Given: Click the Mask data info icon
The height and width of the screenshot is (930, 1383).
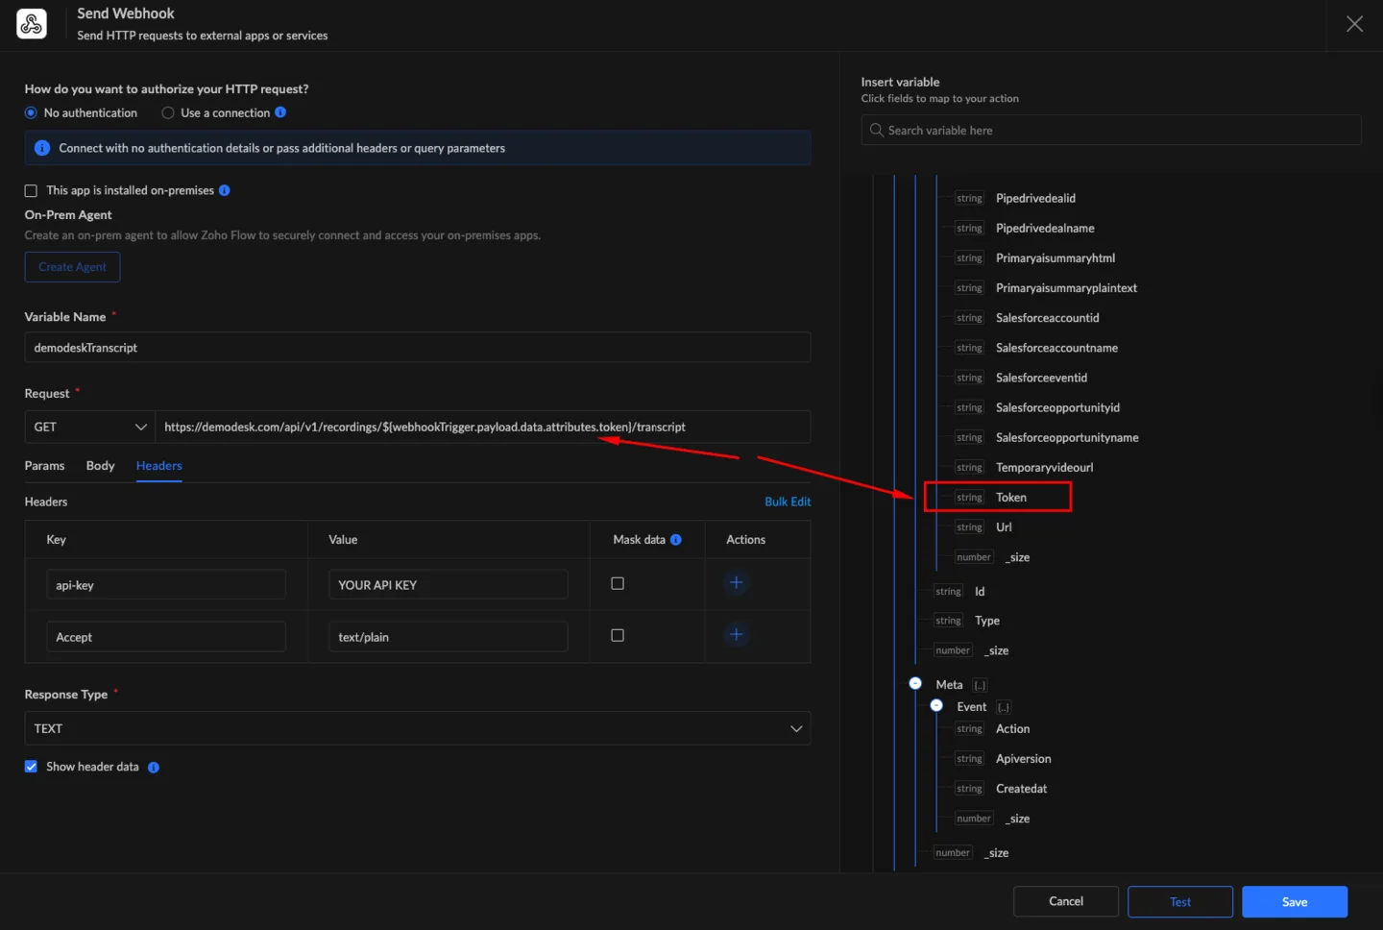Looking at the screenshot, I should point(676,540).
